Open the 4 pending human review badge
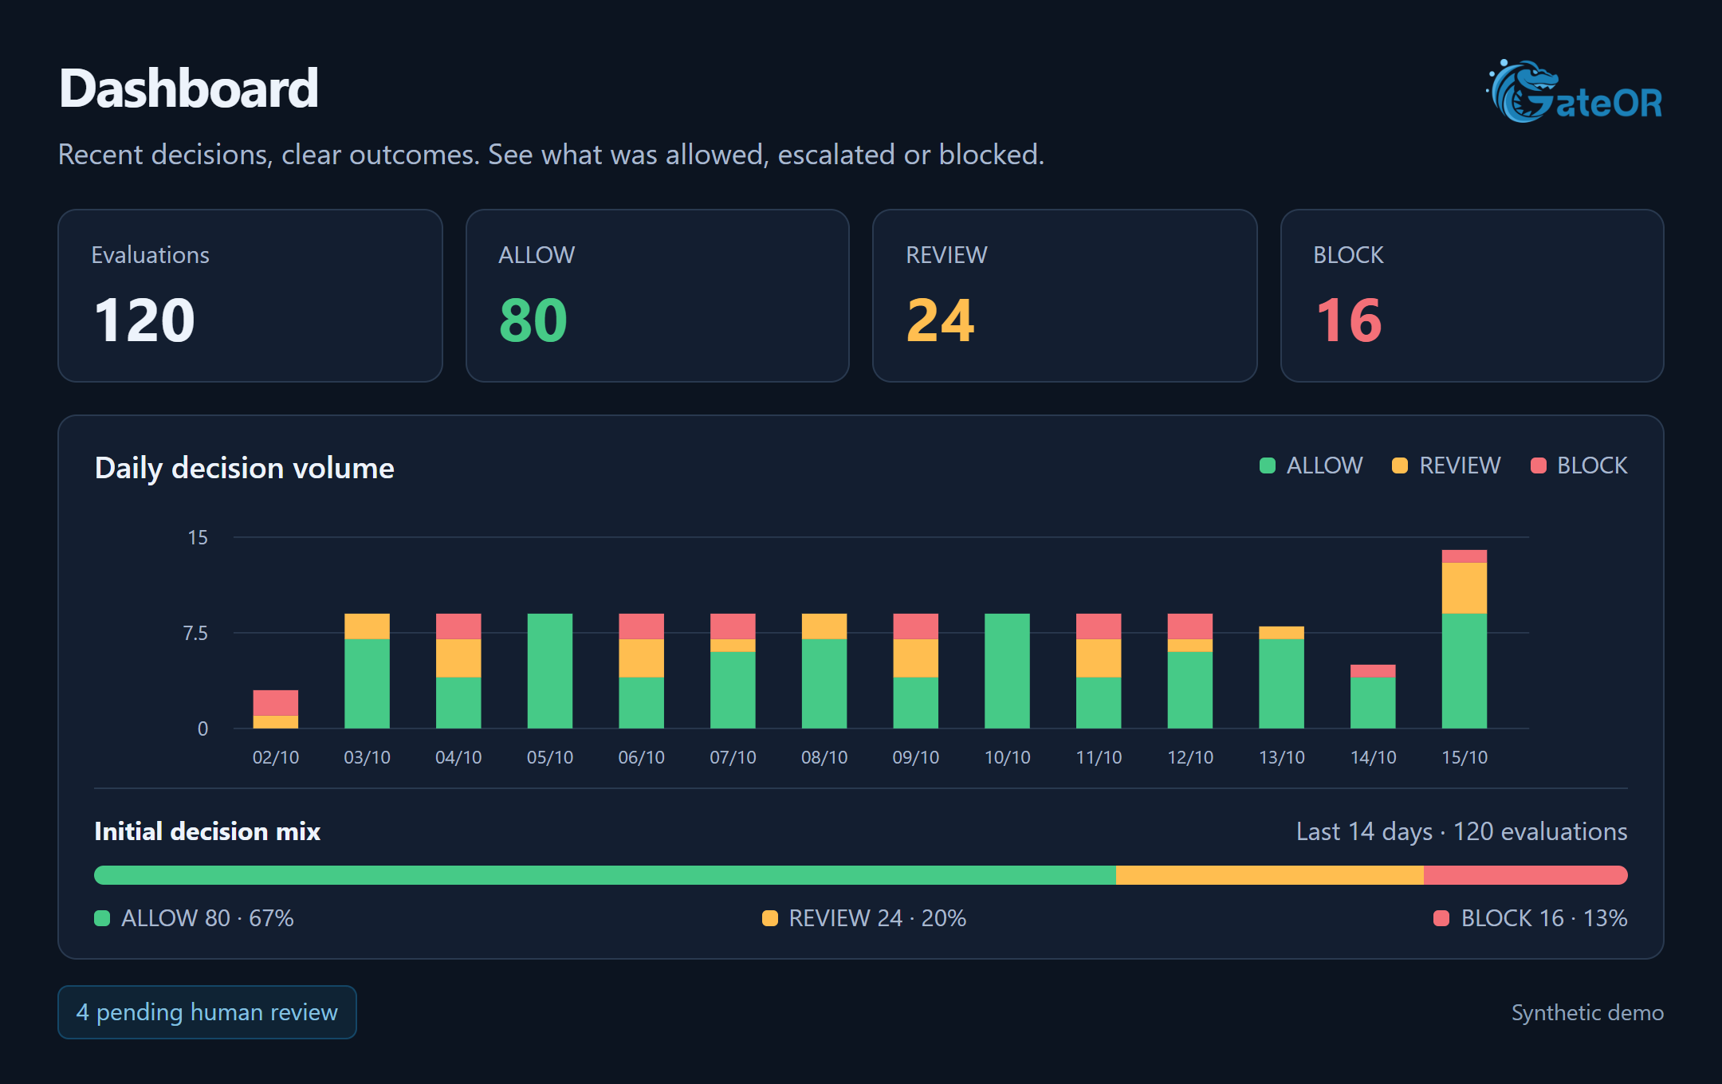 click(207, 1012)
